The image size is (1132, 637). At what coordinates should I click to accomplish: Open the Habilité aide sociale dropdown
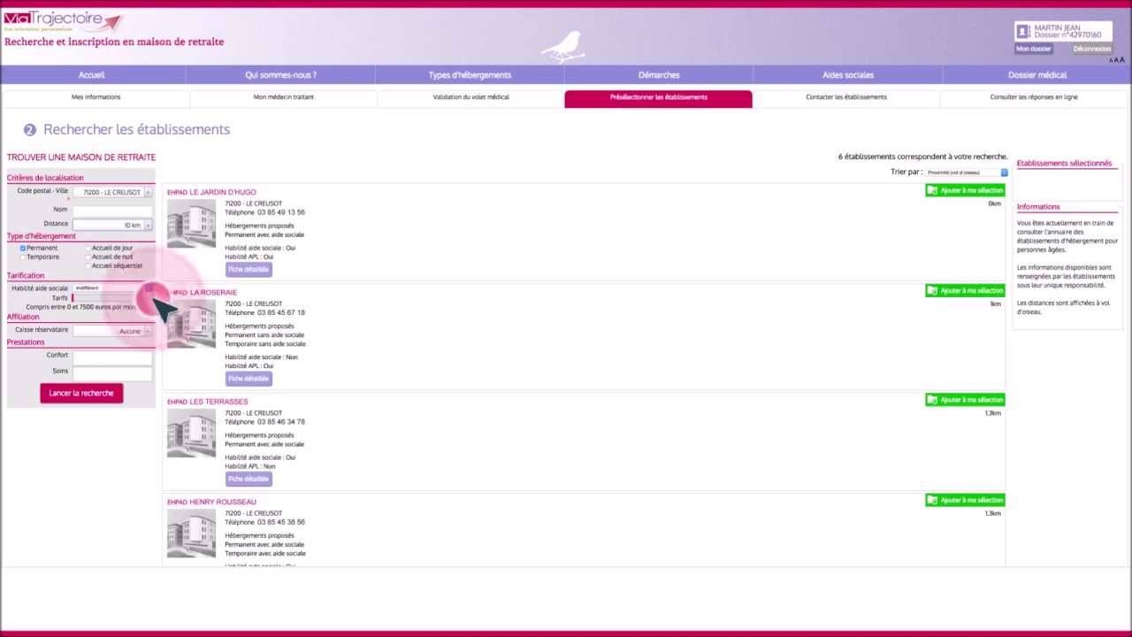click(112, 288)
